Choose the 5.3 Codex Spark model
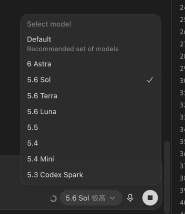Viewport: 185px width, 214px height. click(91, 175)
